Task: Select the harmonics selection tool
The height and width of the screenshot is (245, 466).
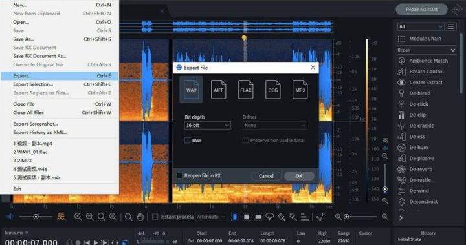Action: pyautogui.click(x=305, y=217)
